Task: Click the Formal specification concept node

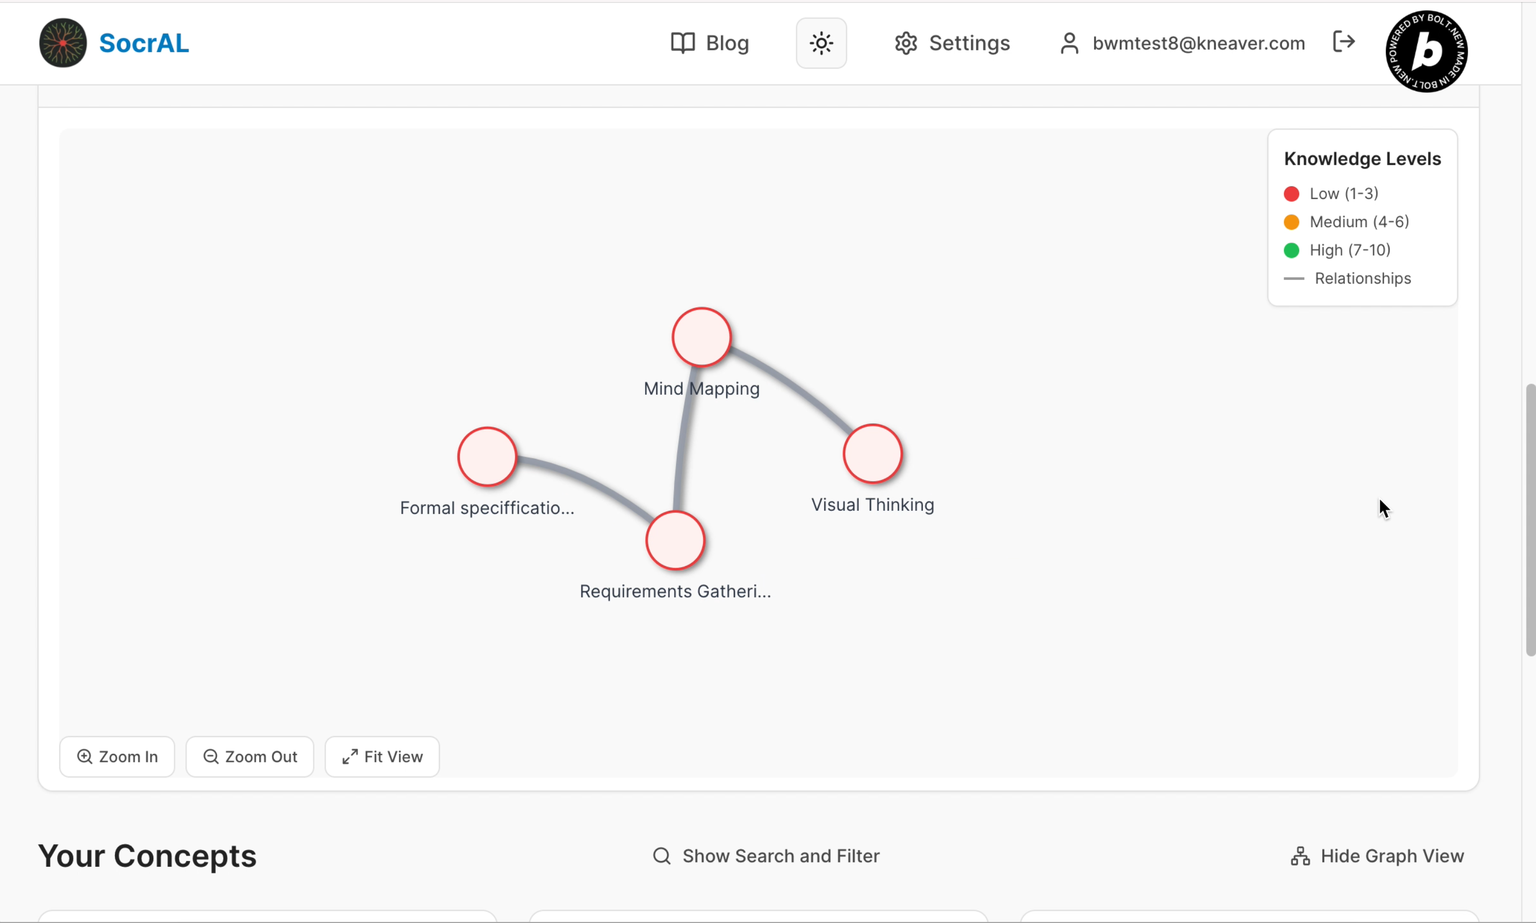Action: [487, 457]
